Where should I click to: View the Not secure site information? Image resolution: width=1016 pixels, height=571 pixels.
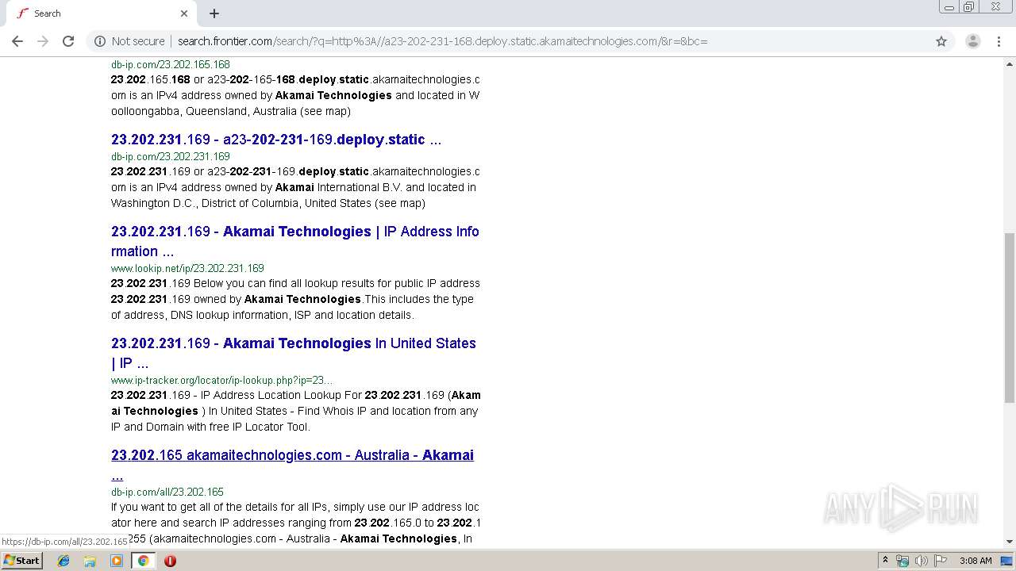129,41
